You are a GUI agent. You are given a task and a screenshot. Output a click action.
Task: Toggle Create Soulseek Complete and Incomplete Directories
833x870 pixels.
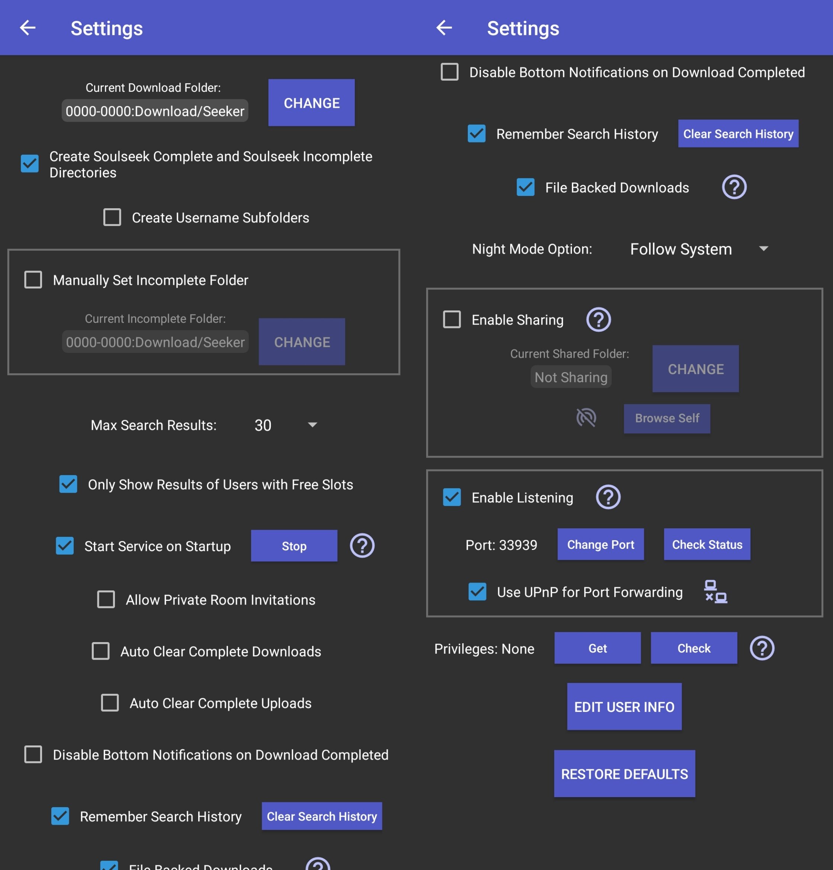coord(30,164)
